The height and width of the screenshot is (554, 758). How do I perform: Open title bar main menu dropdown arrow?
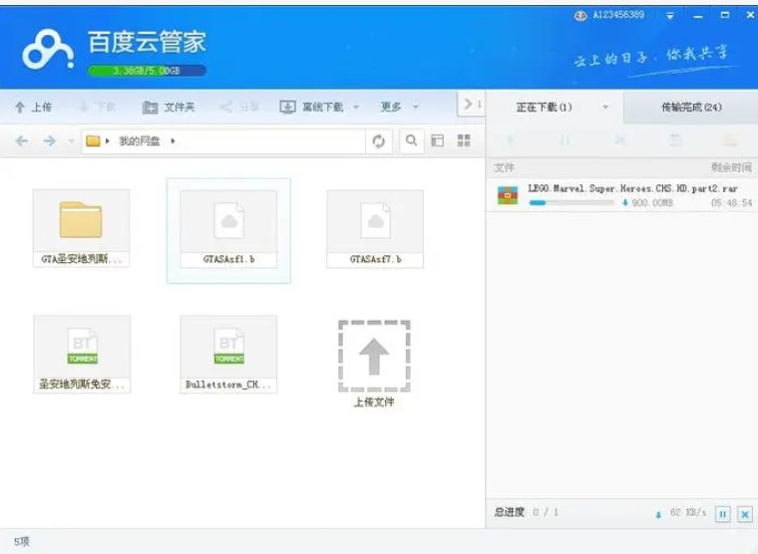point(670,16)
